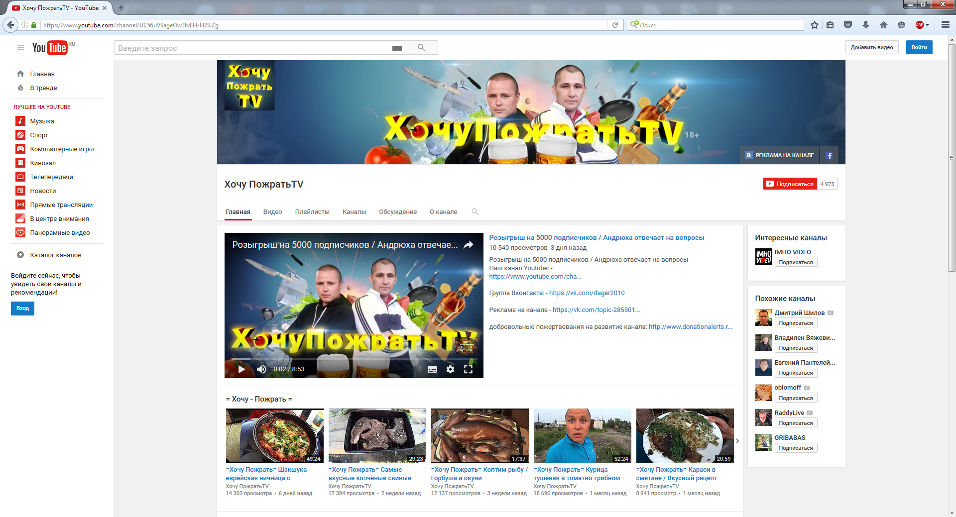Open the vk.com/dager2010 link

[587, 293]
